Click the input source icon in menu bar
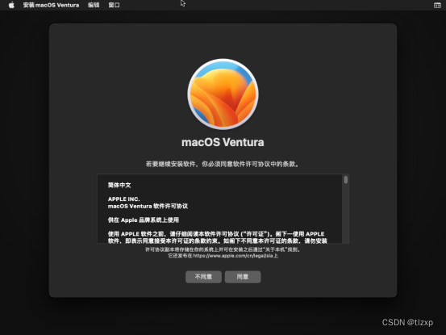Image resolution: width=446 pixels, height=335 pixels. [x=437, y=5]
